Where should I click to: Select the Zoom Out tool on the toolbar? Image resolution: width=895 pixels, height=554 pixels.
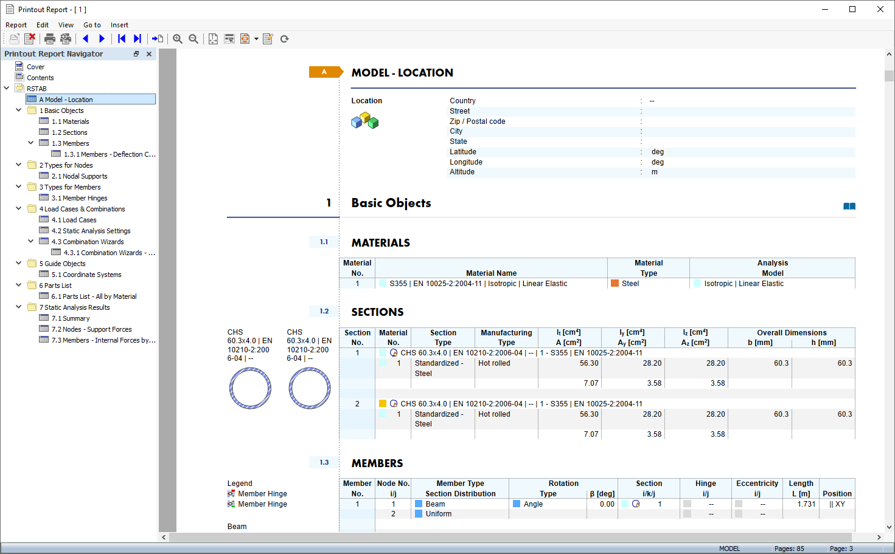[193, 38]
